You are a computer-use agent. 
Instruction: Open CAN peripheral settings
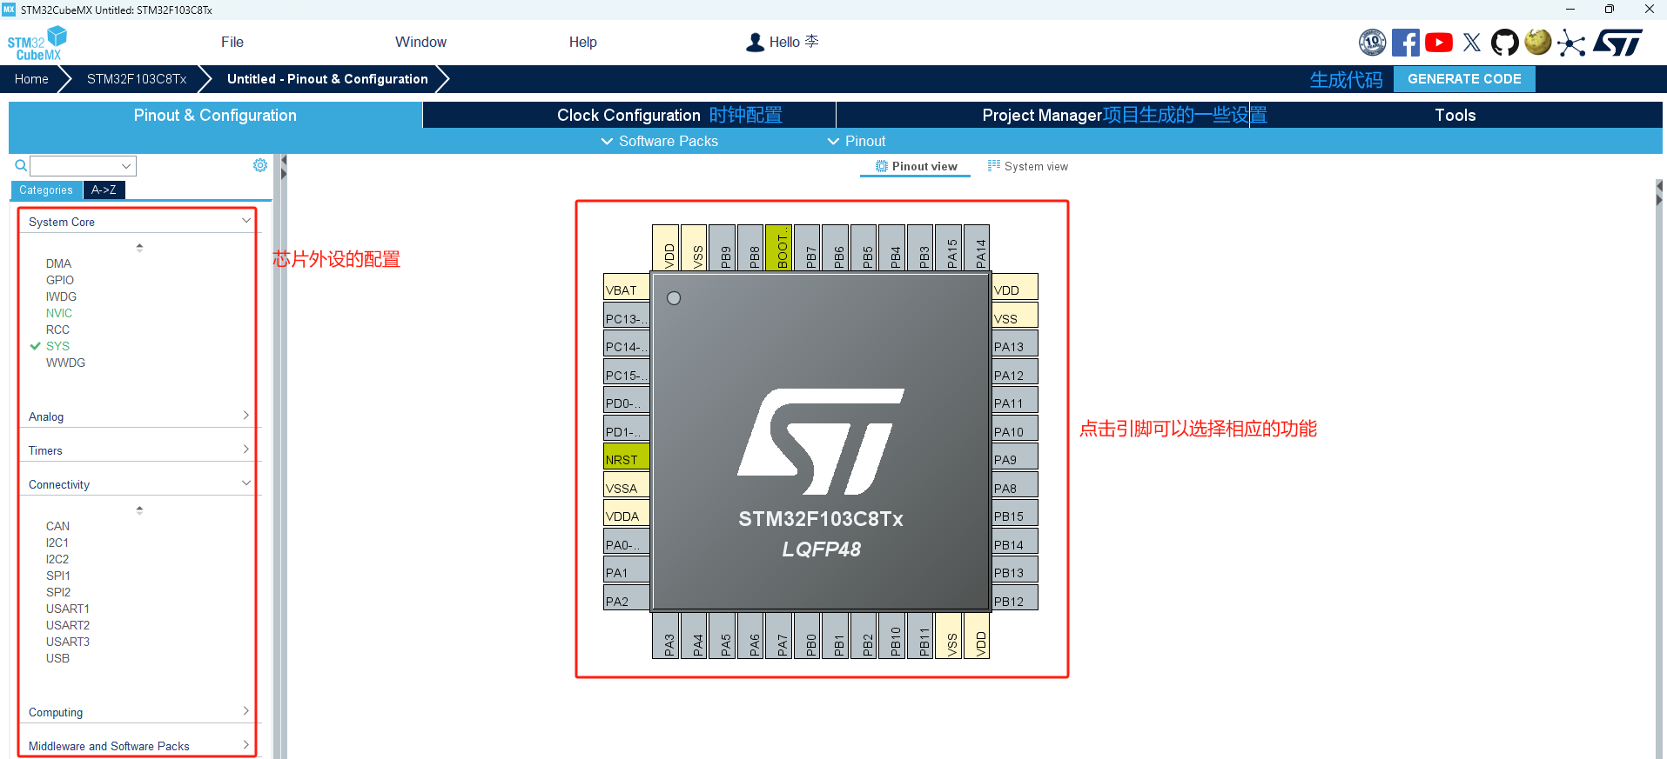[x=57, y=526]
